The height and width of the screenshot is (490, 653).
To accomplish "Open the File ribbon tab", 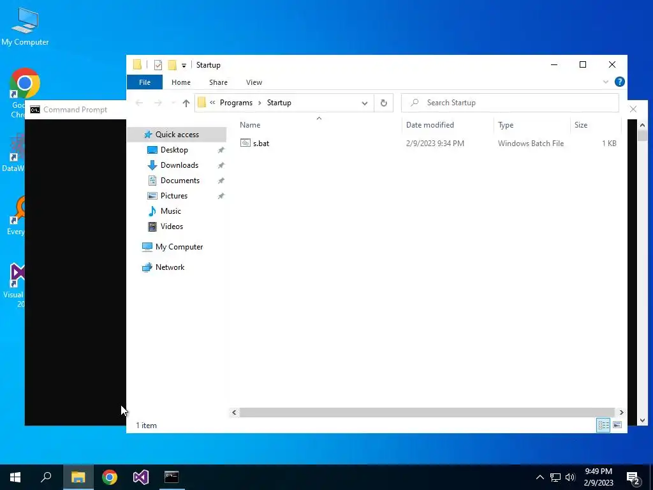I will [145, 82].
